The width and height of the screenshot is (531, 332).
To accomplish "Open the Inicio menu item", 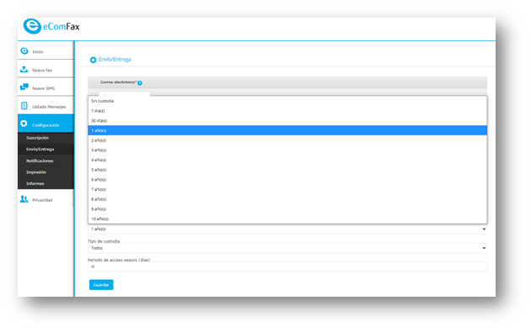I will tap(46, 51).
